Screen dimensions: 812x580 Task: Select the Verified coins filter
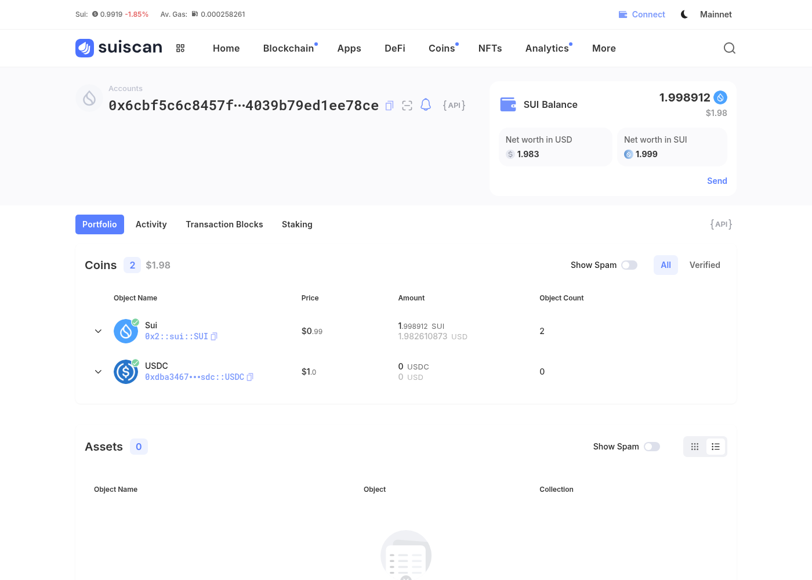[x=705, y=265]
